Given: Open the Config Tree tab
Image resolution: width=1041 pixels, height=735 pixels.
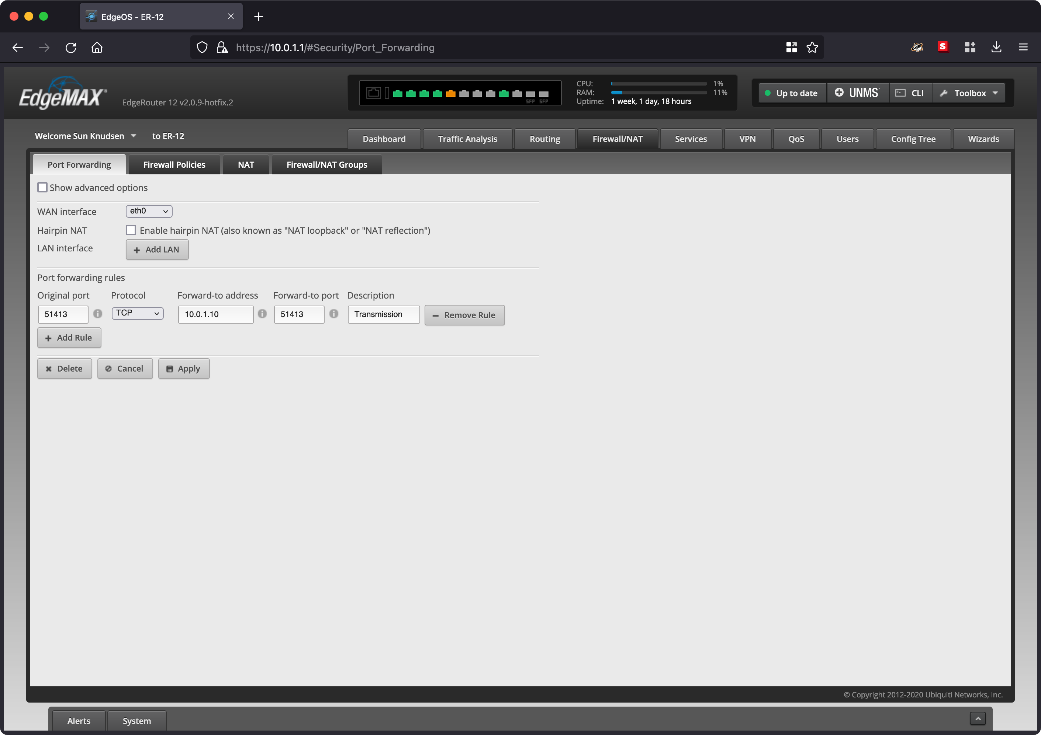Looking at the screenshot, I should [913, 139].
